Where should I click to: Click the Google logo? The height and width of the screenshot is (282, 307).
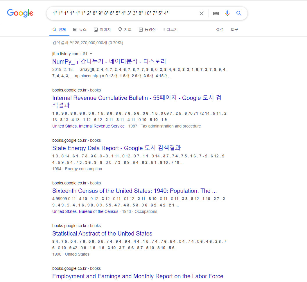click(20, 13)
